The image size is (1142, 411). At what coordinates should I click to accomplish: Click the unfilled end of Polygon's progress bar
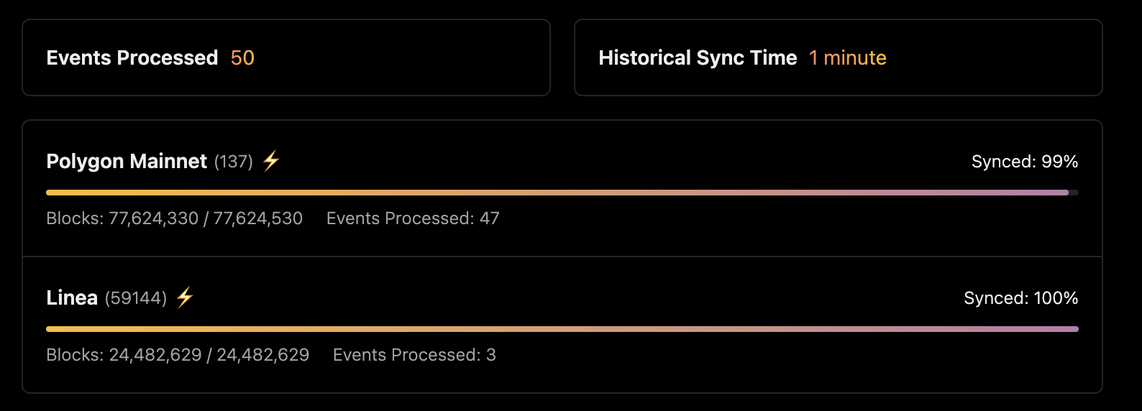[x=1074, y=193]
